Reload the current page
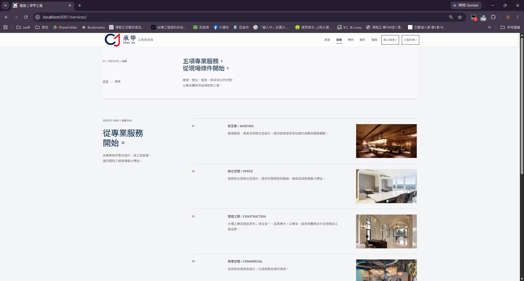524x281 pixels. [x=26, y=17]
